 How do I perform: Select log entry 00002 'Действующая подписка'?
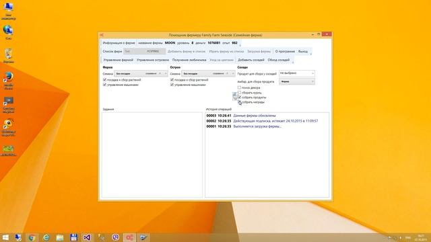pyautogui.click(x=262, y=121)
